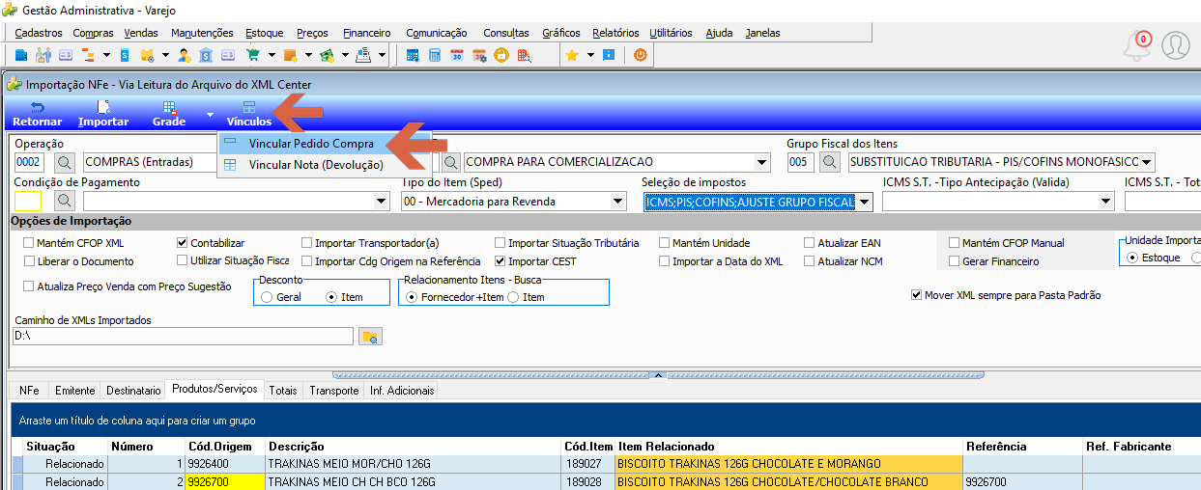Click the blue building icon in main toolbar

(x=20, y=55)
